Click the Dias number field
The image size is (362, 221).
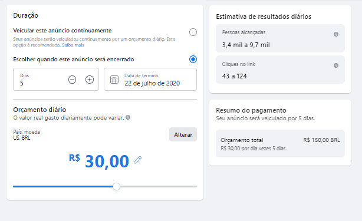pos(56,80)
